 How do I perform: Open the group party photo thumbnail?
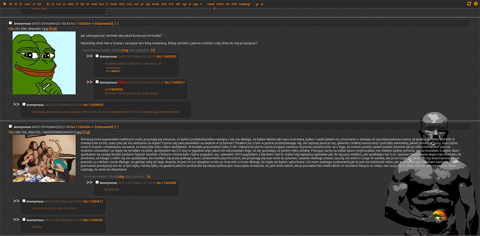pyautogui.click(x=44, y=158)
